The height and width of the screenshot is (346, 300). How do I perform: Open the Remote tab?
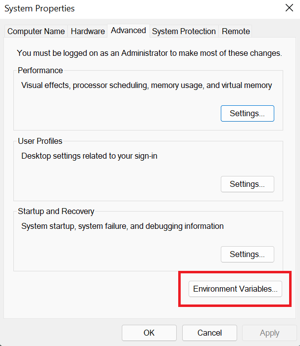[x=236, y=31]
